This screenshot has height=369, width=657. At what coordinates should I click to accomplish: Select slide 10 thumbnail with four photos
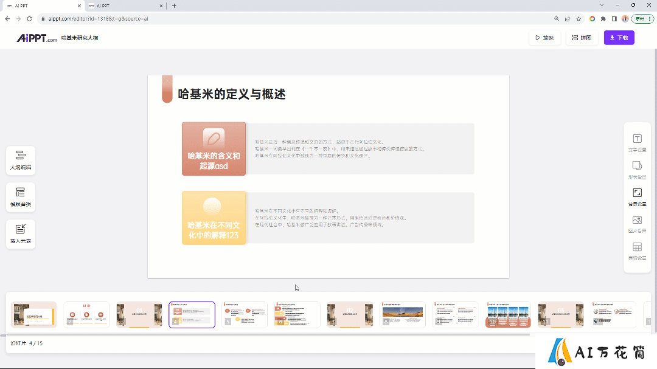(508, 314)
